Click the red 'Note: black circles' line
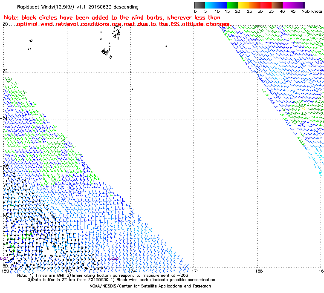This screenshot has width=324, height=293. pos(112,17)
